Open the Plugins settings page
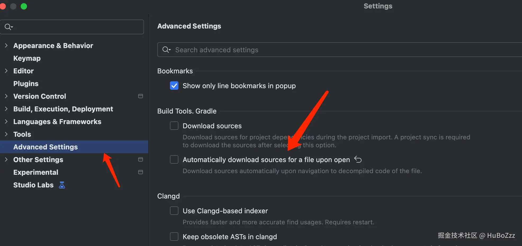This screenshot has width=522, height=246. pos(26,84)
